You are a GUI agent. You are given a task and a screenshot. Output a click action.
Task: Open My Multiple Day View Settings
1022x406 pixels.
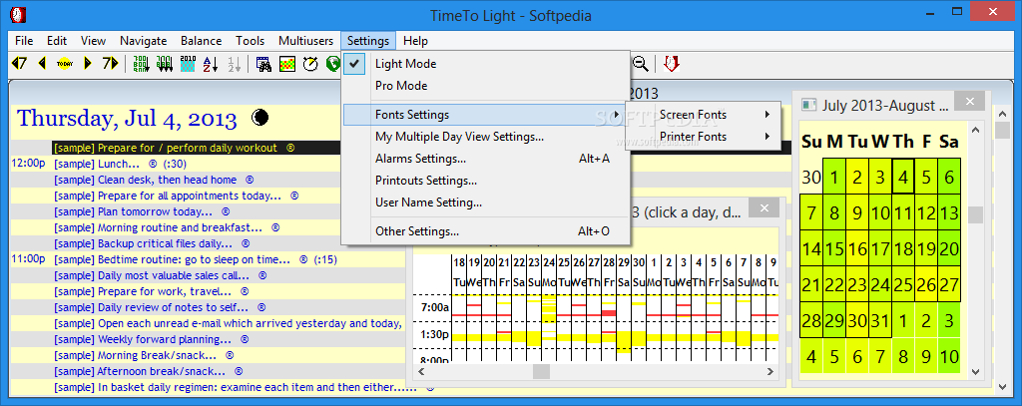pyautogui.click(x=486, y=137)
